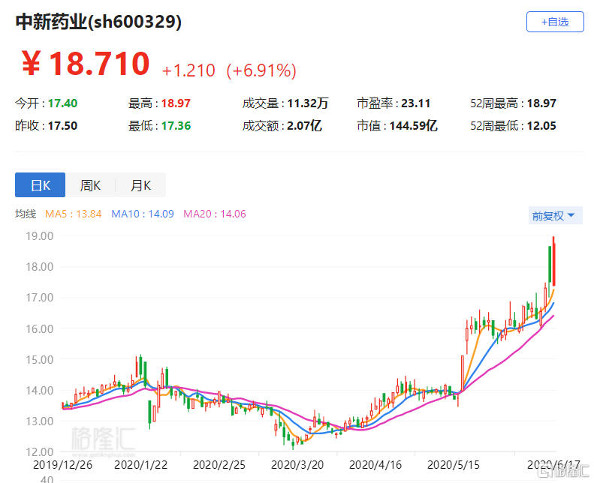Open the 月K monthly chart tab
This screenshot has width=594, height=483.
tap(140, 184)
